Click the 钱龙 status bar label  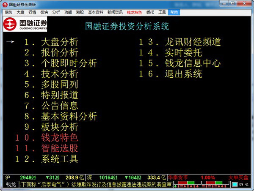click(x=11, y=185)
